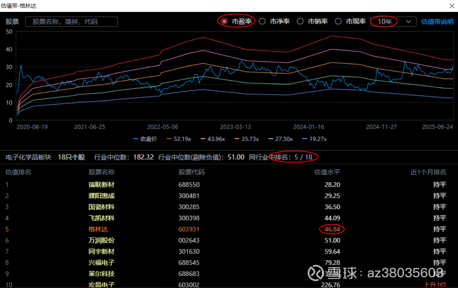Select 瑞联新材 row in the list
This screenshot has width=458, height=288.
[102, 184]
